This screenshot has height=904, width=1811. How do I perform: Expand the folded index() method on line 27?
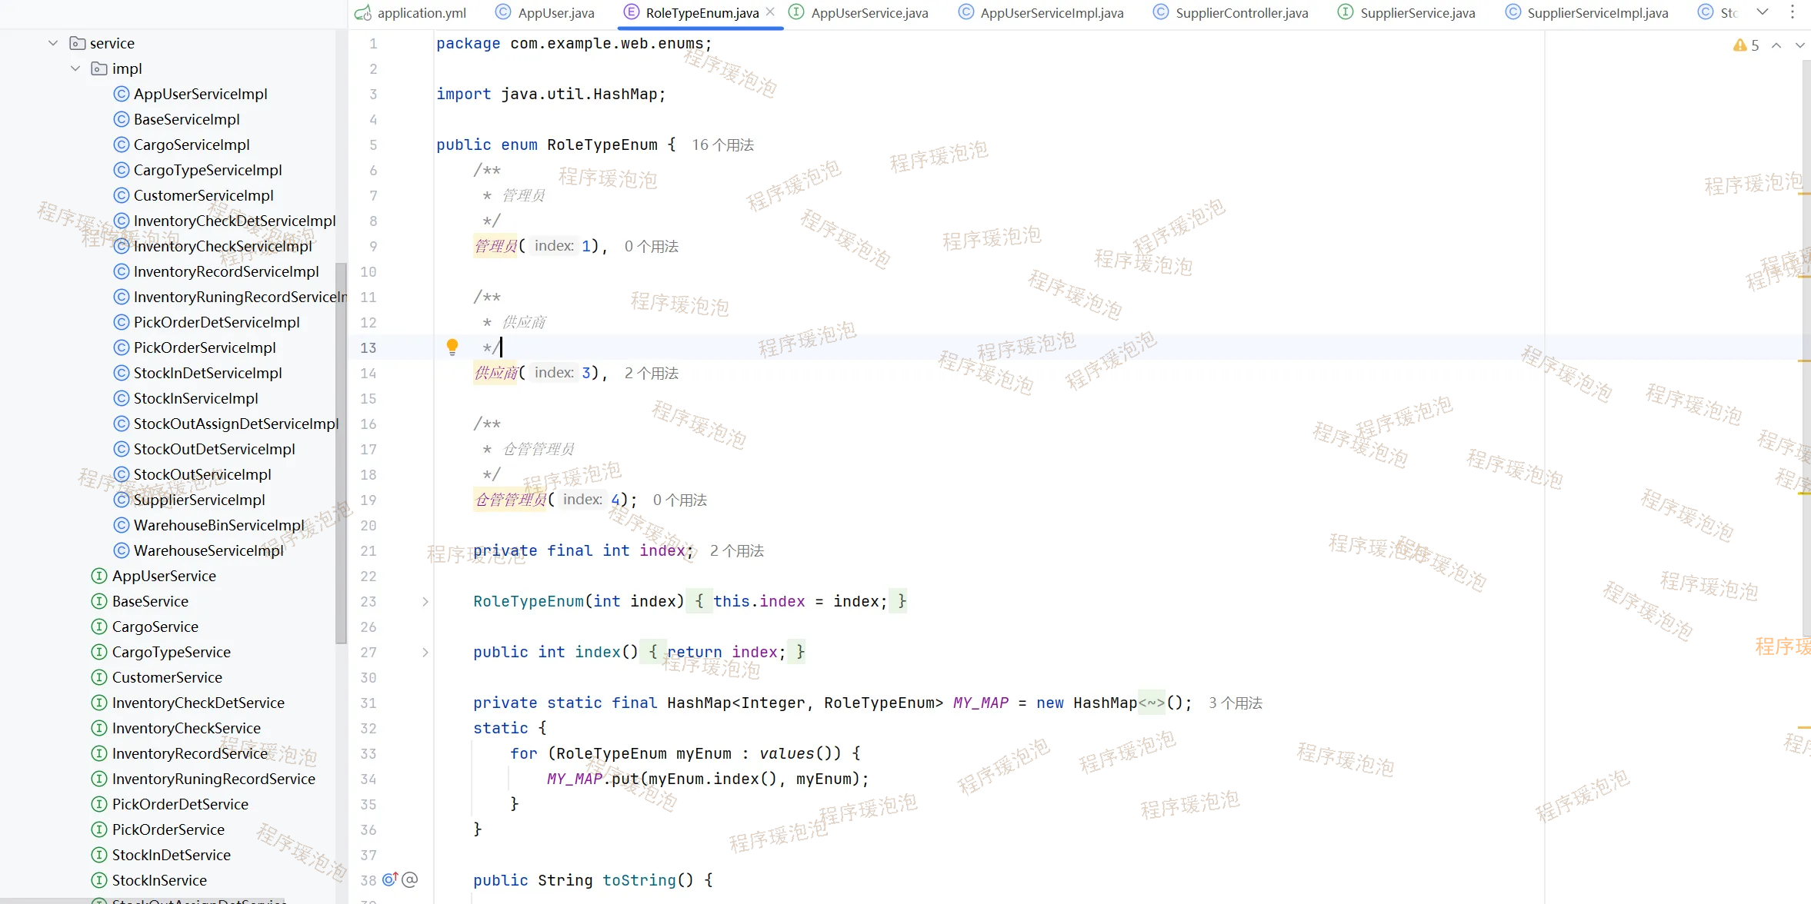tap(425, 652)
